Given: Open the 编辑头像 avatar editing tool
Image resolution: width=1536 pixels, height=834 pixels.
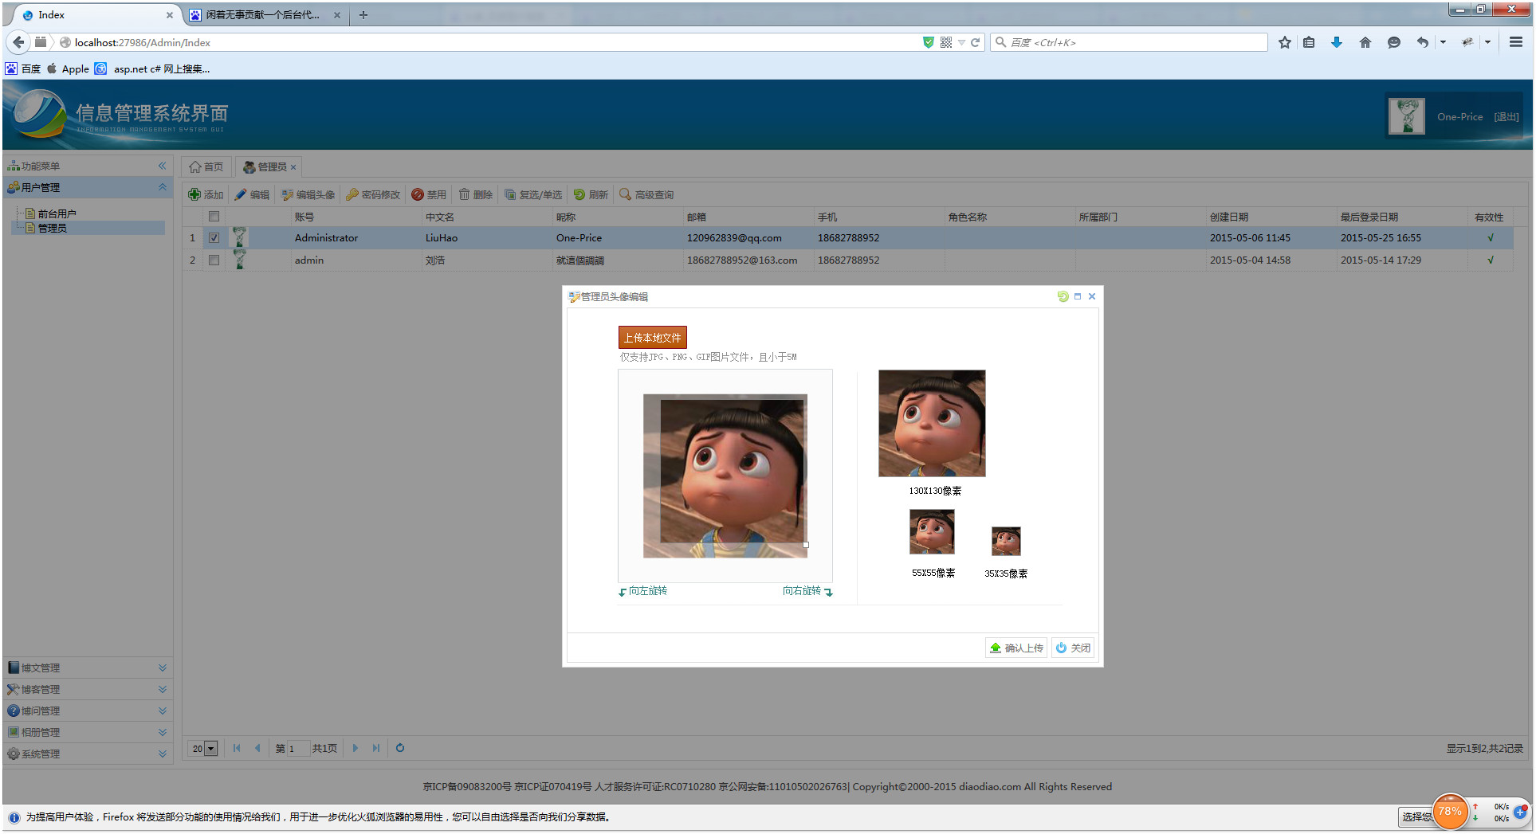Looking at the screenshot, I should tap(308, 194).
